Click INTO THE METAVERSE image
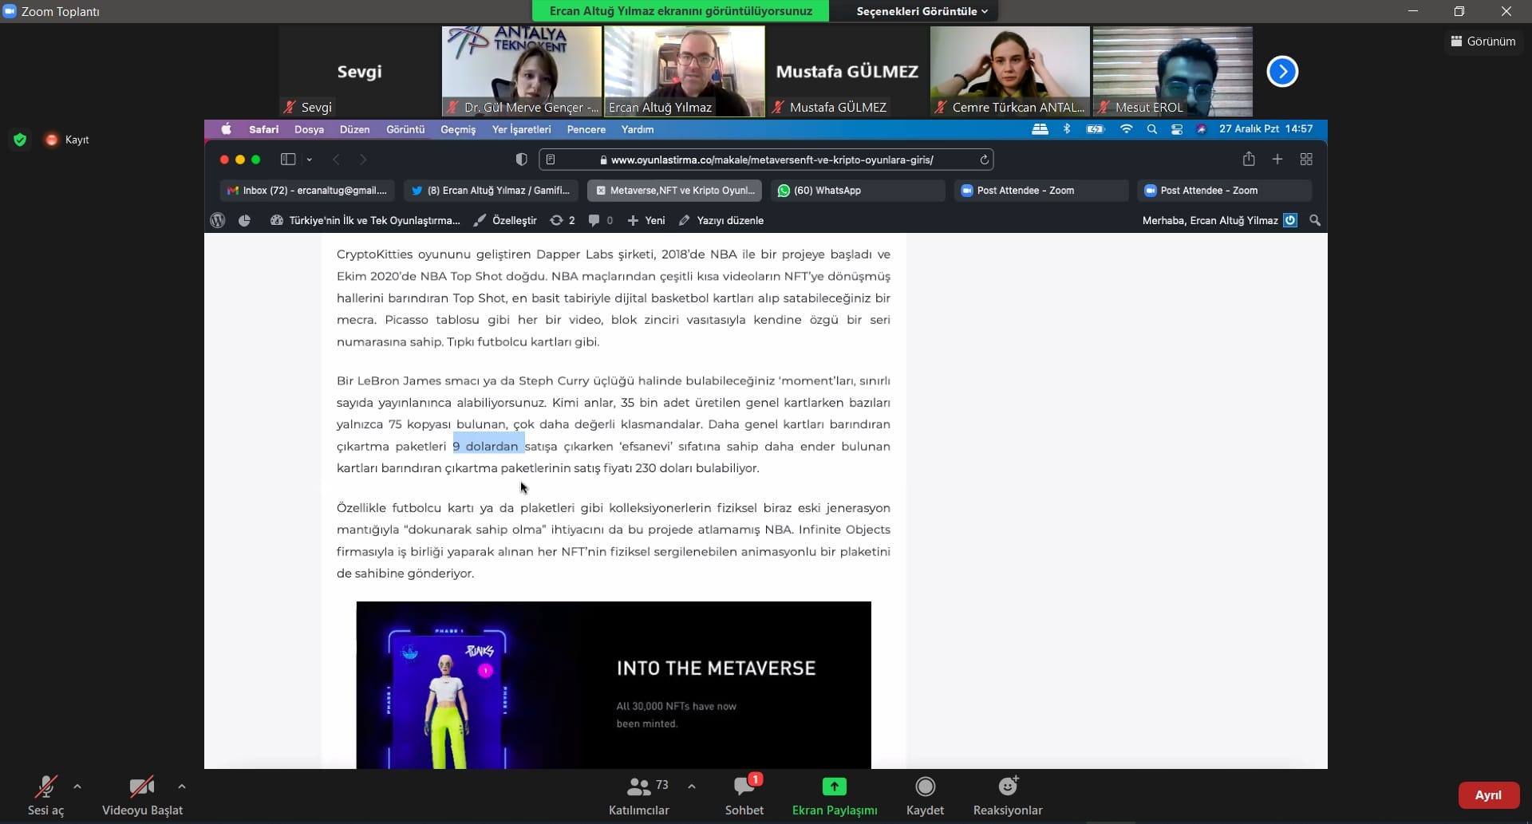1532x824 pixels. [x=614, y=685]
